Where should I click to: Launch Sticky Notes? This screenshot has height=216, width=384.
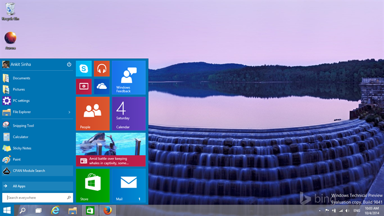(x=37, y=148)
